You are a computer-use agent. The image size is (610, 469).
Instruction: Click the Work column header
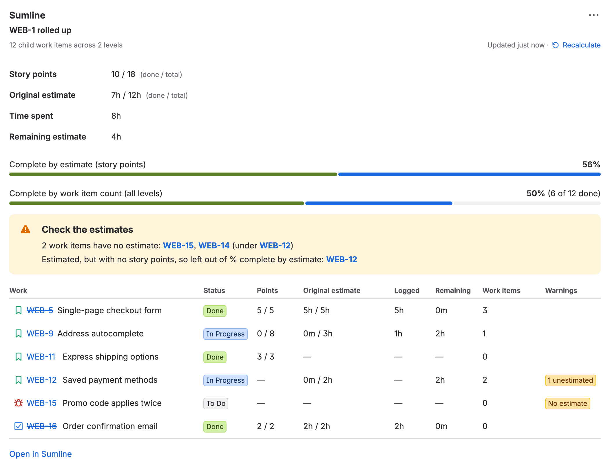pos(18,290)
